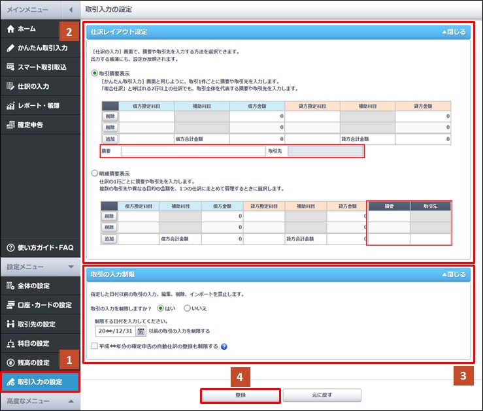Collapse the 設定メニュー section
This screenshot has height=411, width=483.
pos(71,267)
